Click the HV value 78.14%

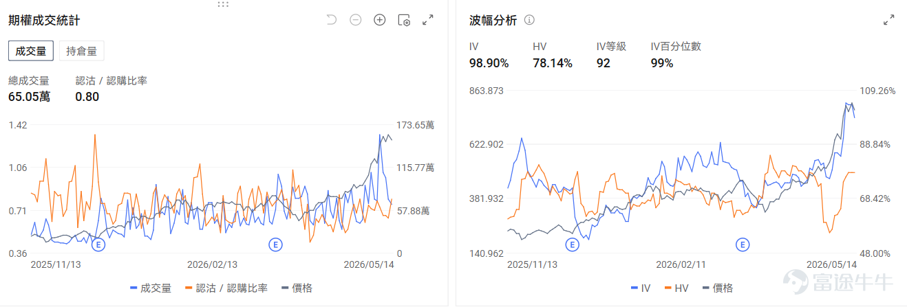coord(553,63)
